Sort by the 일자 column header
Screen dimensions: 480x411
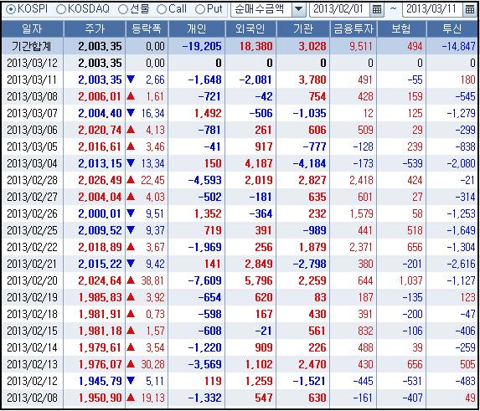point(32,28)
